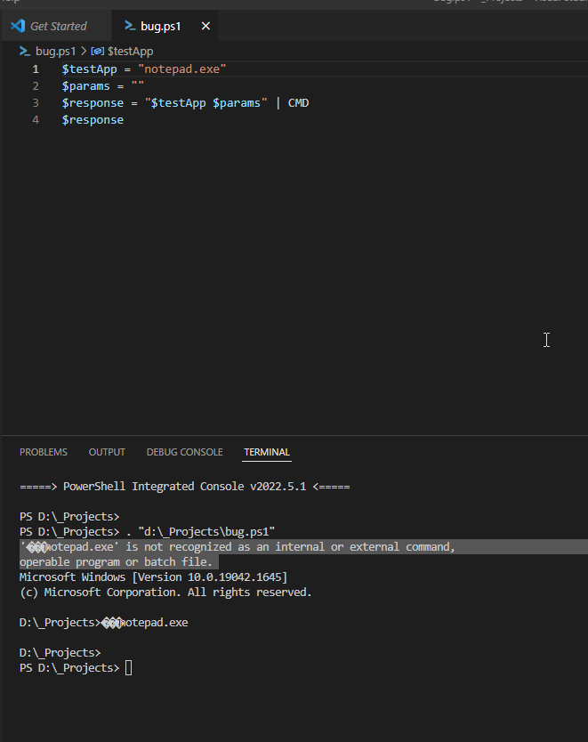This screenshot has width=588, height=742.
Task: Open the OUTPUT panel tab
Action: click(107, 452)
